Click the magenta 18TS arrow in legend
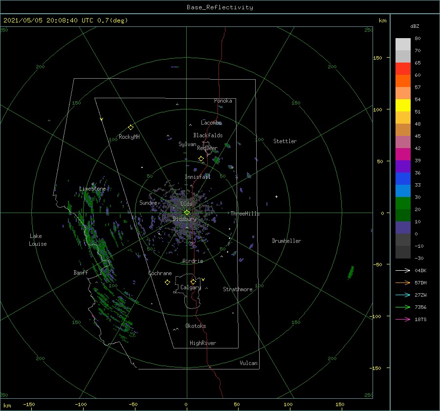 (403, 319)
